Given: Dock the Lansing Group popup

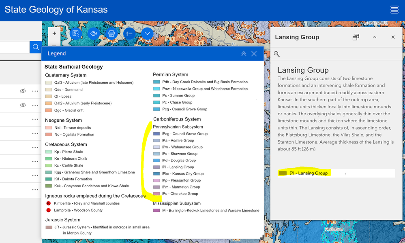Looking at the screenshot, I should tap(356, 37).
